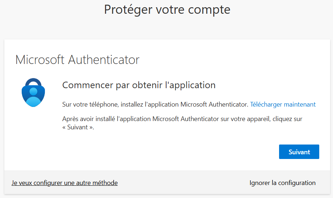
Task: Click the quoted « Suivant » text in instructions
Action: [78, 127]
